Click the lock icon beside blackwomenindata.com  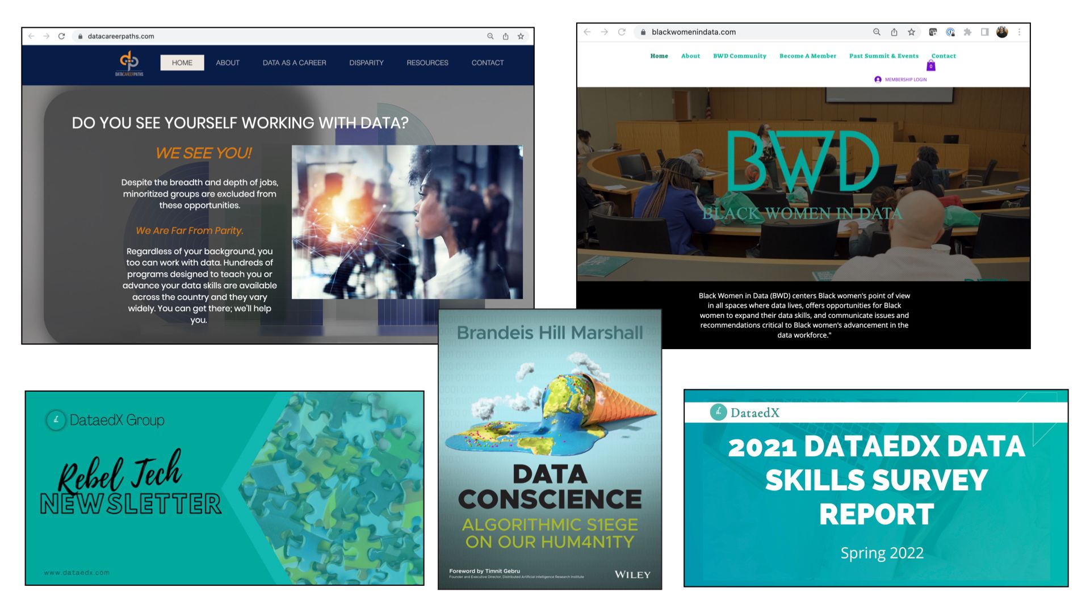[643, 32]
